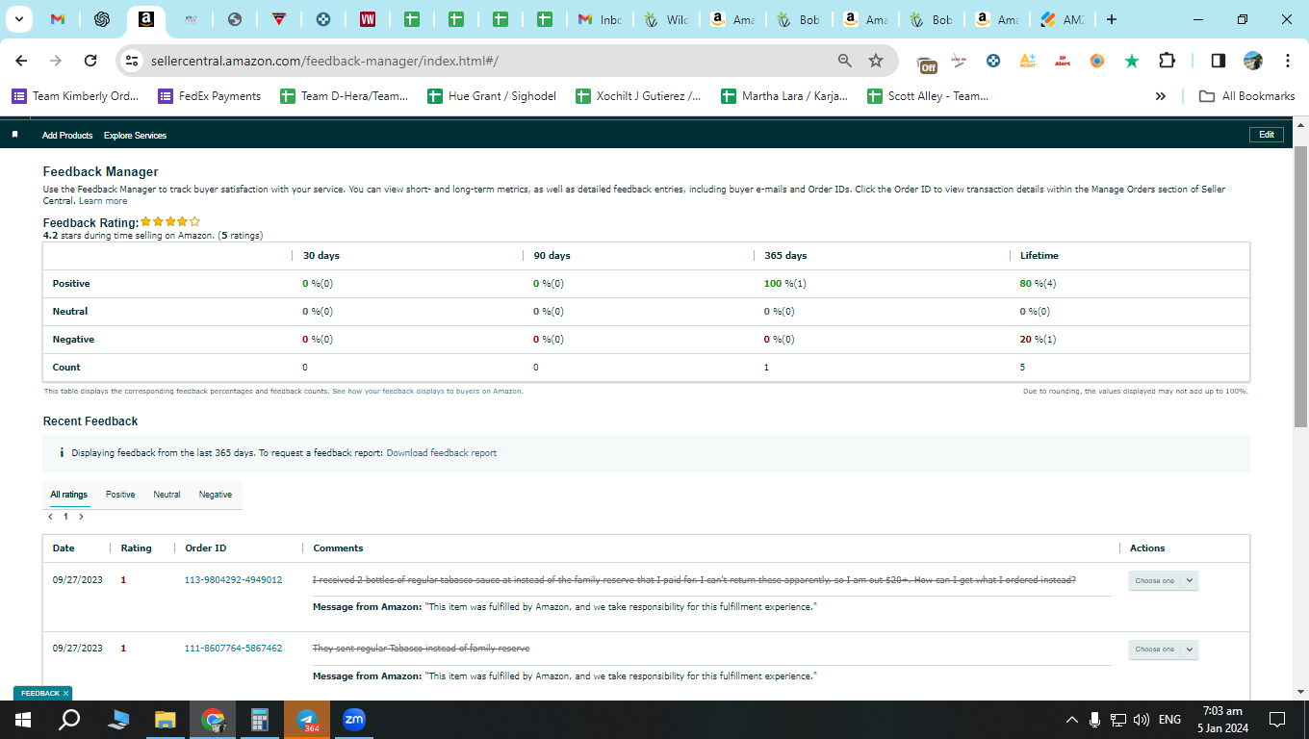Open Zoom from the taskbar
The height and width of the screenshot is (739, 1309).
(x=353, y=720)
